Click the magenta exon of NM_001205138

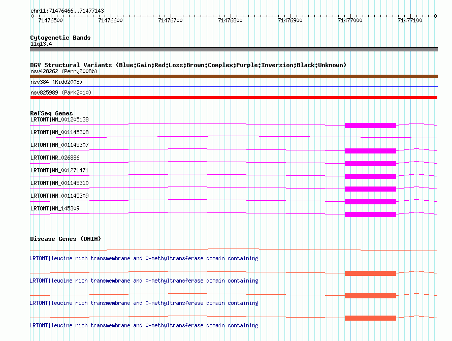[370, 126]
